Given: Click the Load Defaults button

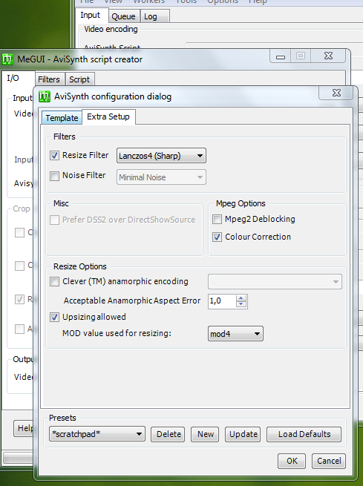Looking at the screenshot, I should [304, 434].
